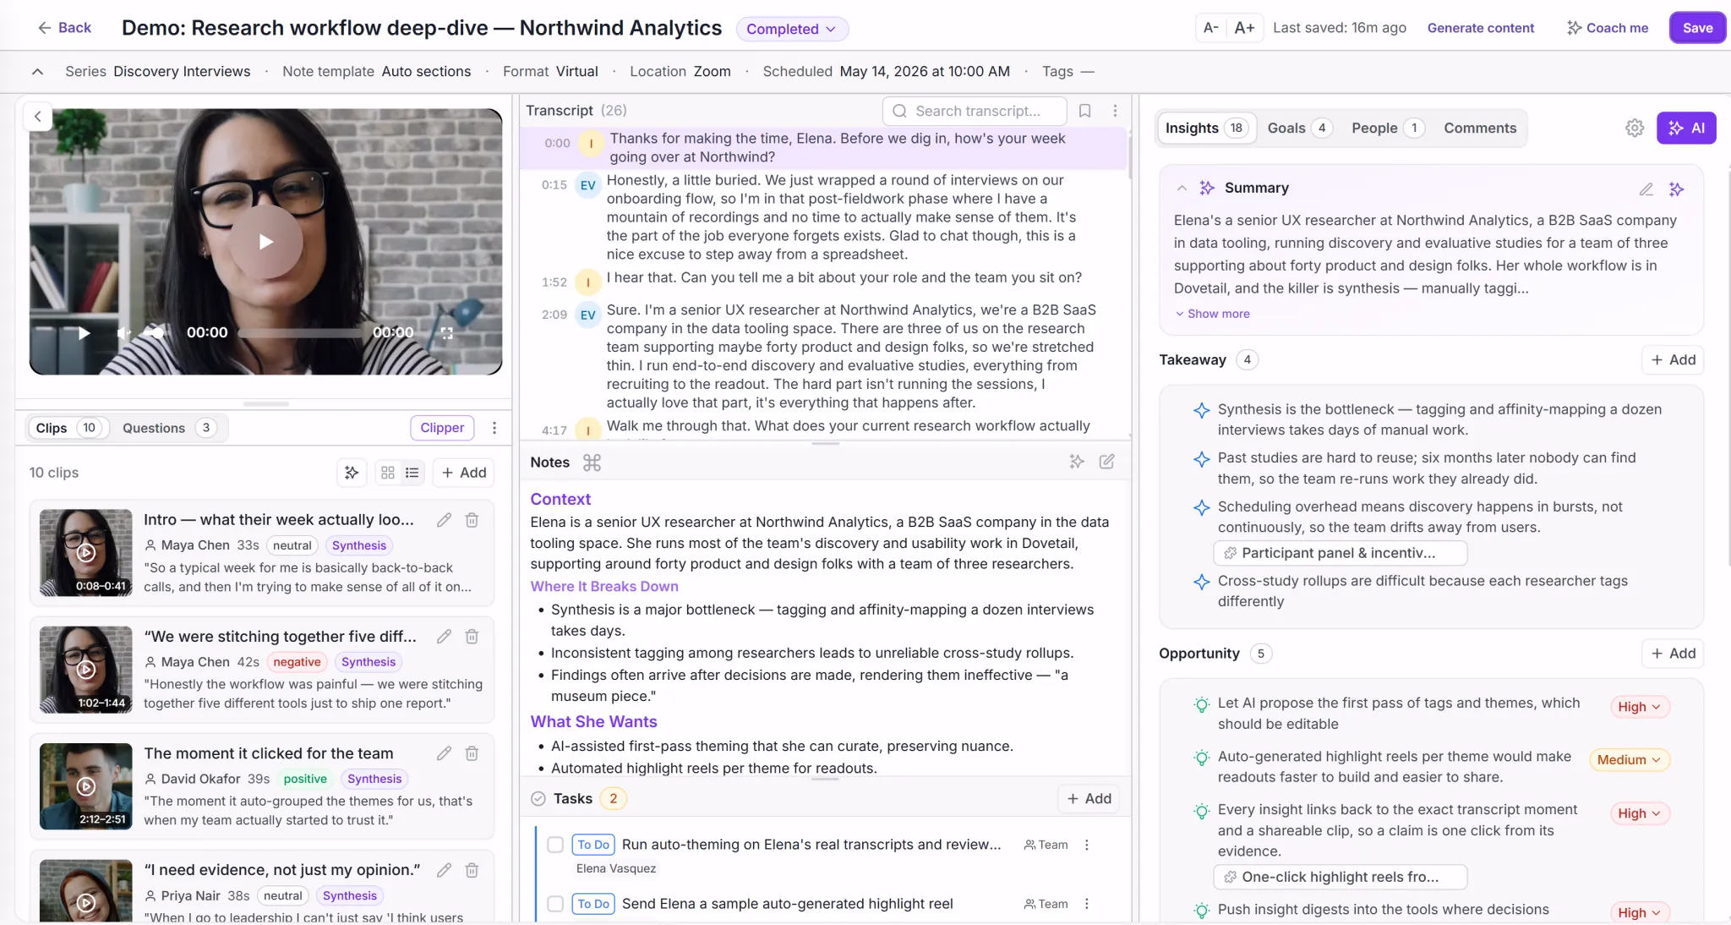Edit the 'We were stitching together' clip
This screenshot has width=1731, height=925.
pyautogui.click(x=444, y=637)
